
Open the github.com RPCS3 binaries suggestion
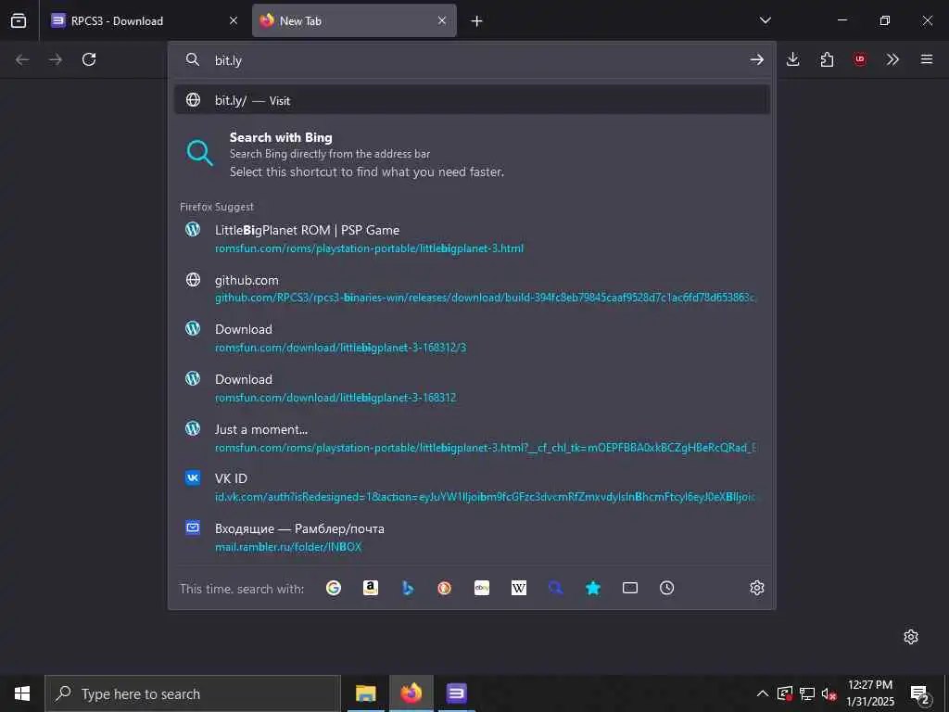coord(472,289)
